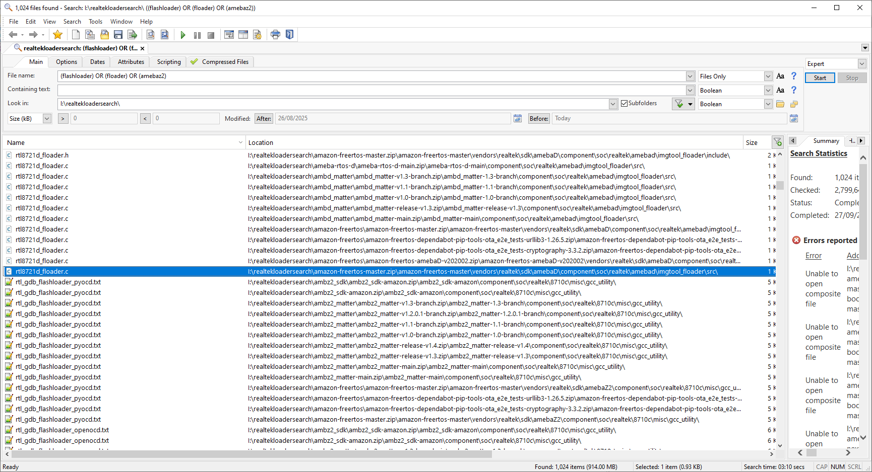Switch to the Attributes tab
This screenshot has width=872, height=472.
[131, 62]
